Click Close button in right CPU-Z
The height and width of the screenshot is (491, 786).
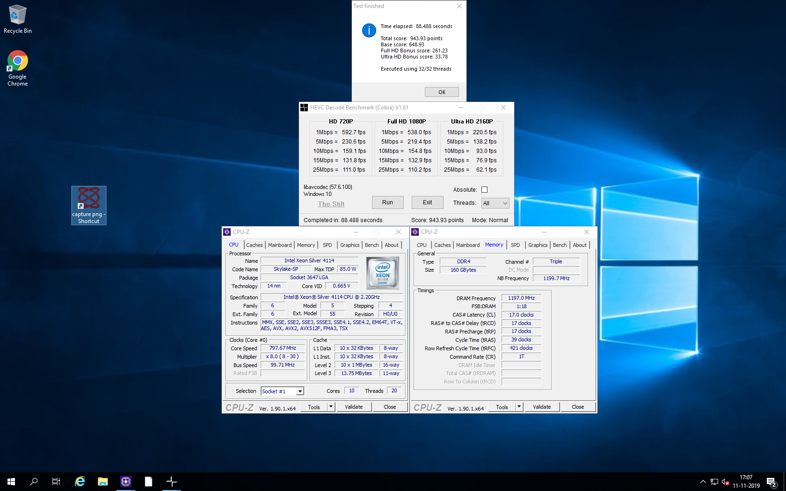click(x=578, y=407)
